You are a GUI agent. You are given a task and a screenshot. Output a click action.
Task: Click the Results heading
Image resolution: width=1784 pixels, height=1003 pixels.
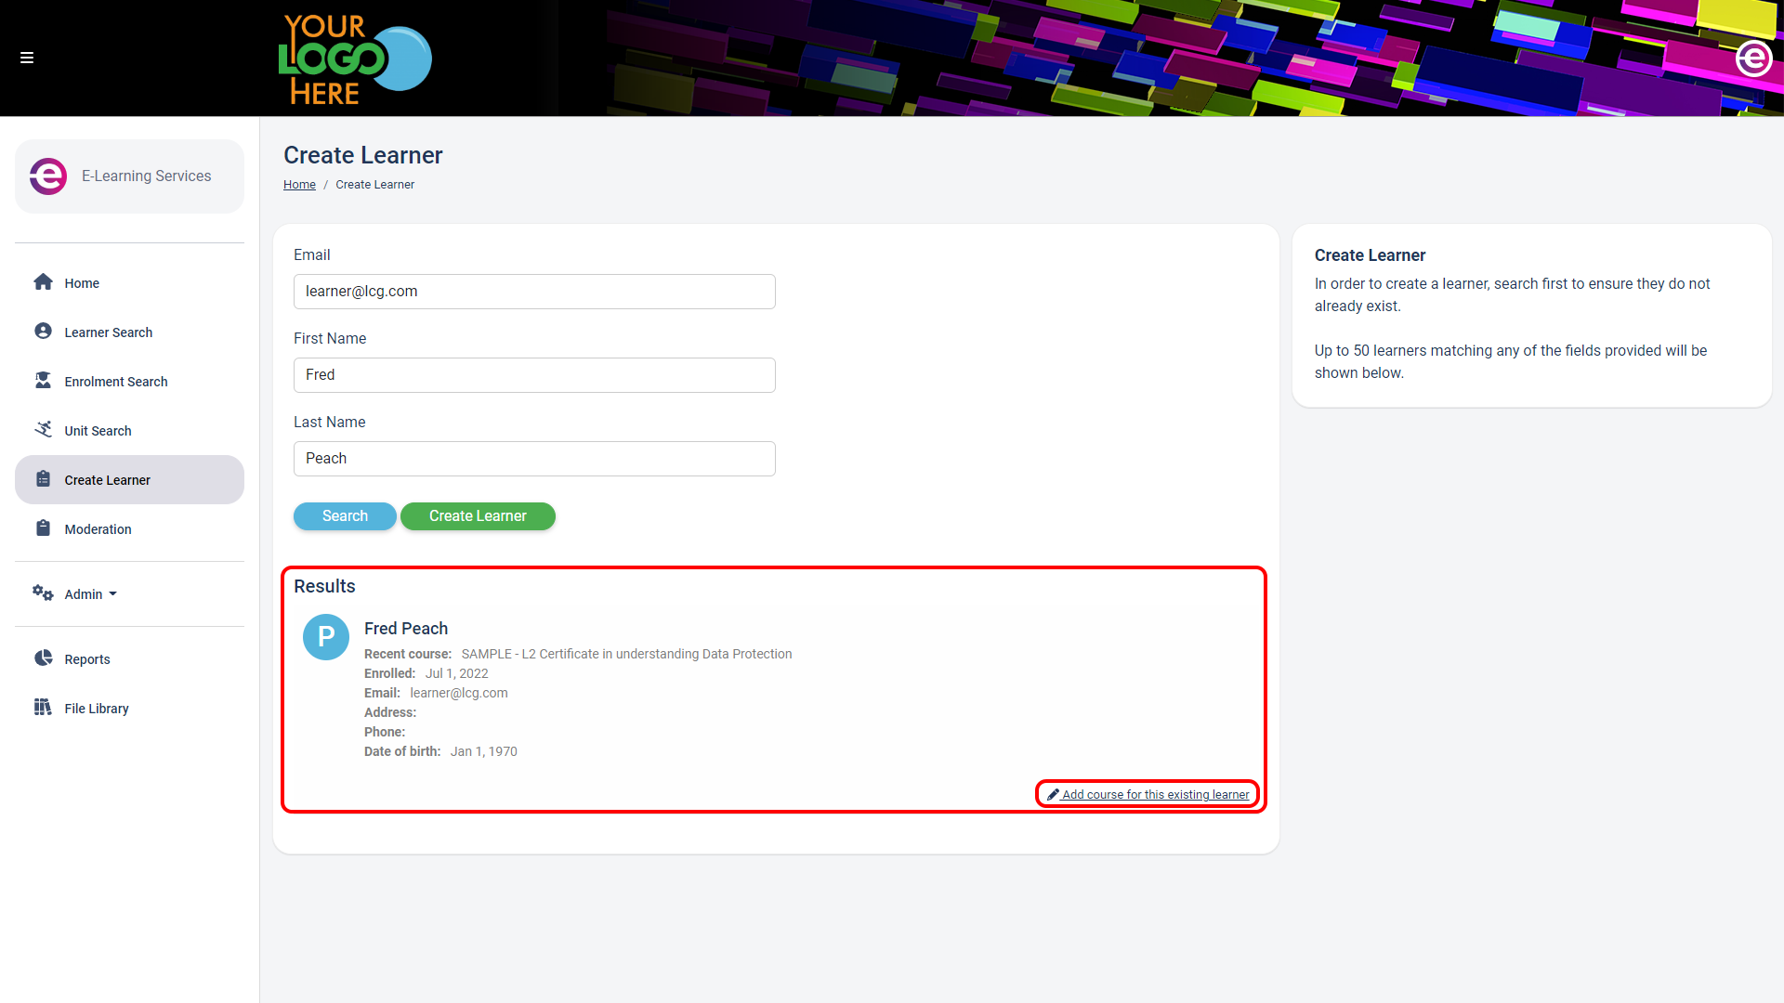(324, 586)
